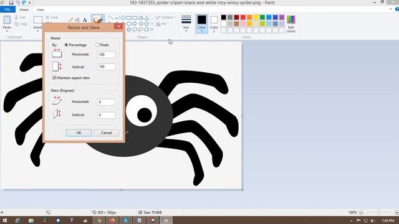Image resolution: width=399 pixels, height=224 pixels.
Task: Switch to the View tab
Action: click(x=40, y=10)
